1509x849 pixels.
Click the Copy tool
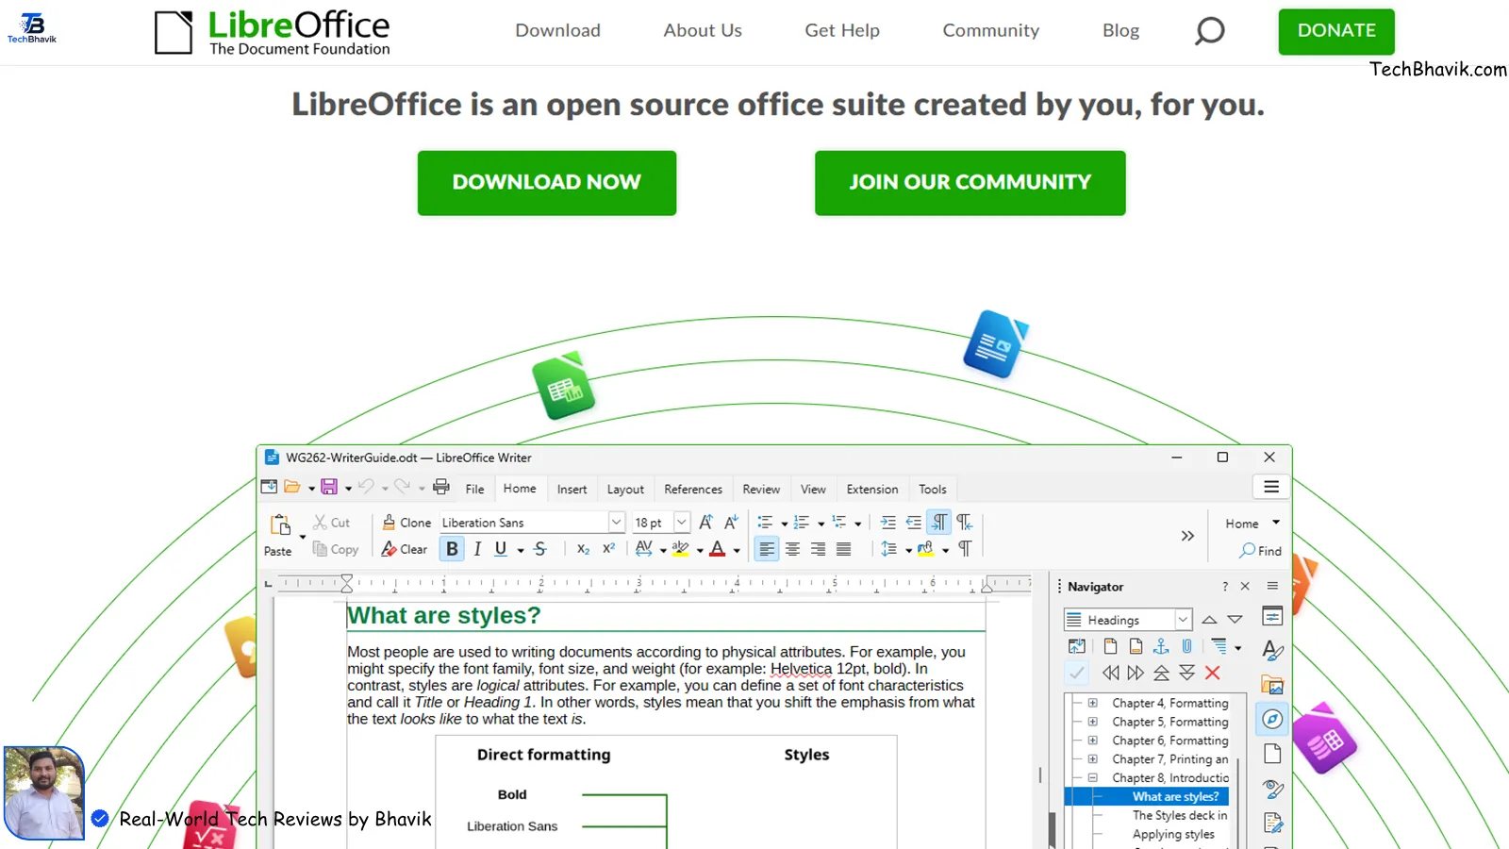pyautogui.click(x=336, y=549)
